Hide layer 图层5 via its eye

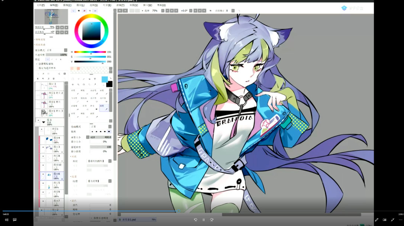[43, 184]
